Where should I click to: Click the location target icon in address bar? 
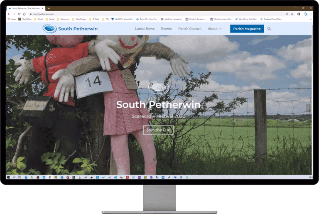287,14
